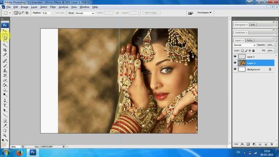Open the Image menu
Image resolution: width=279 pixels, height=157 pixels.
pyautogui.click(x=24, y=7)
